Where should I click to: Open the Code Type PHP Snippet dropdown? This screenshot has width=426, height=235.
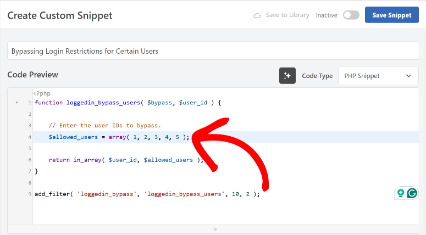point(378,76)
